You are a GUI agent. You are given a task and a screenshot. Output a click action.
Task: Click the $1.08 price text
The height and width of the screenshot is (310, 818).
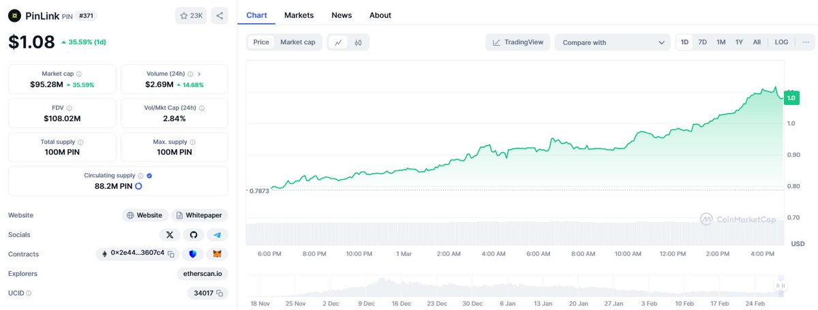point(31,42)
